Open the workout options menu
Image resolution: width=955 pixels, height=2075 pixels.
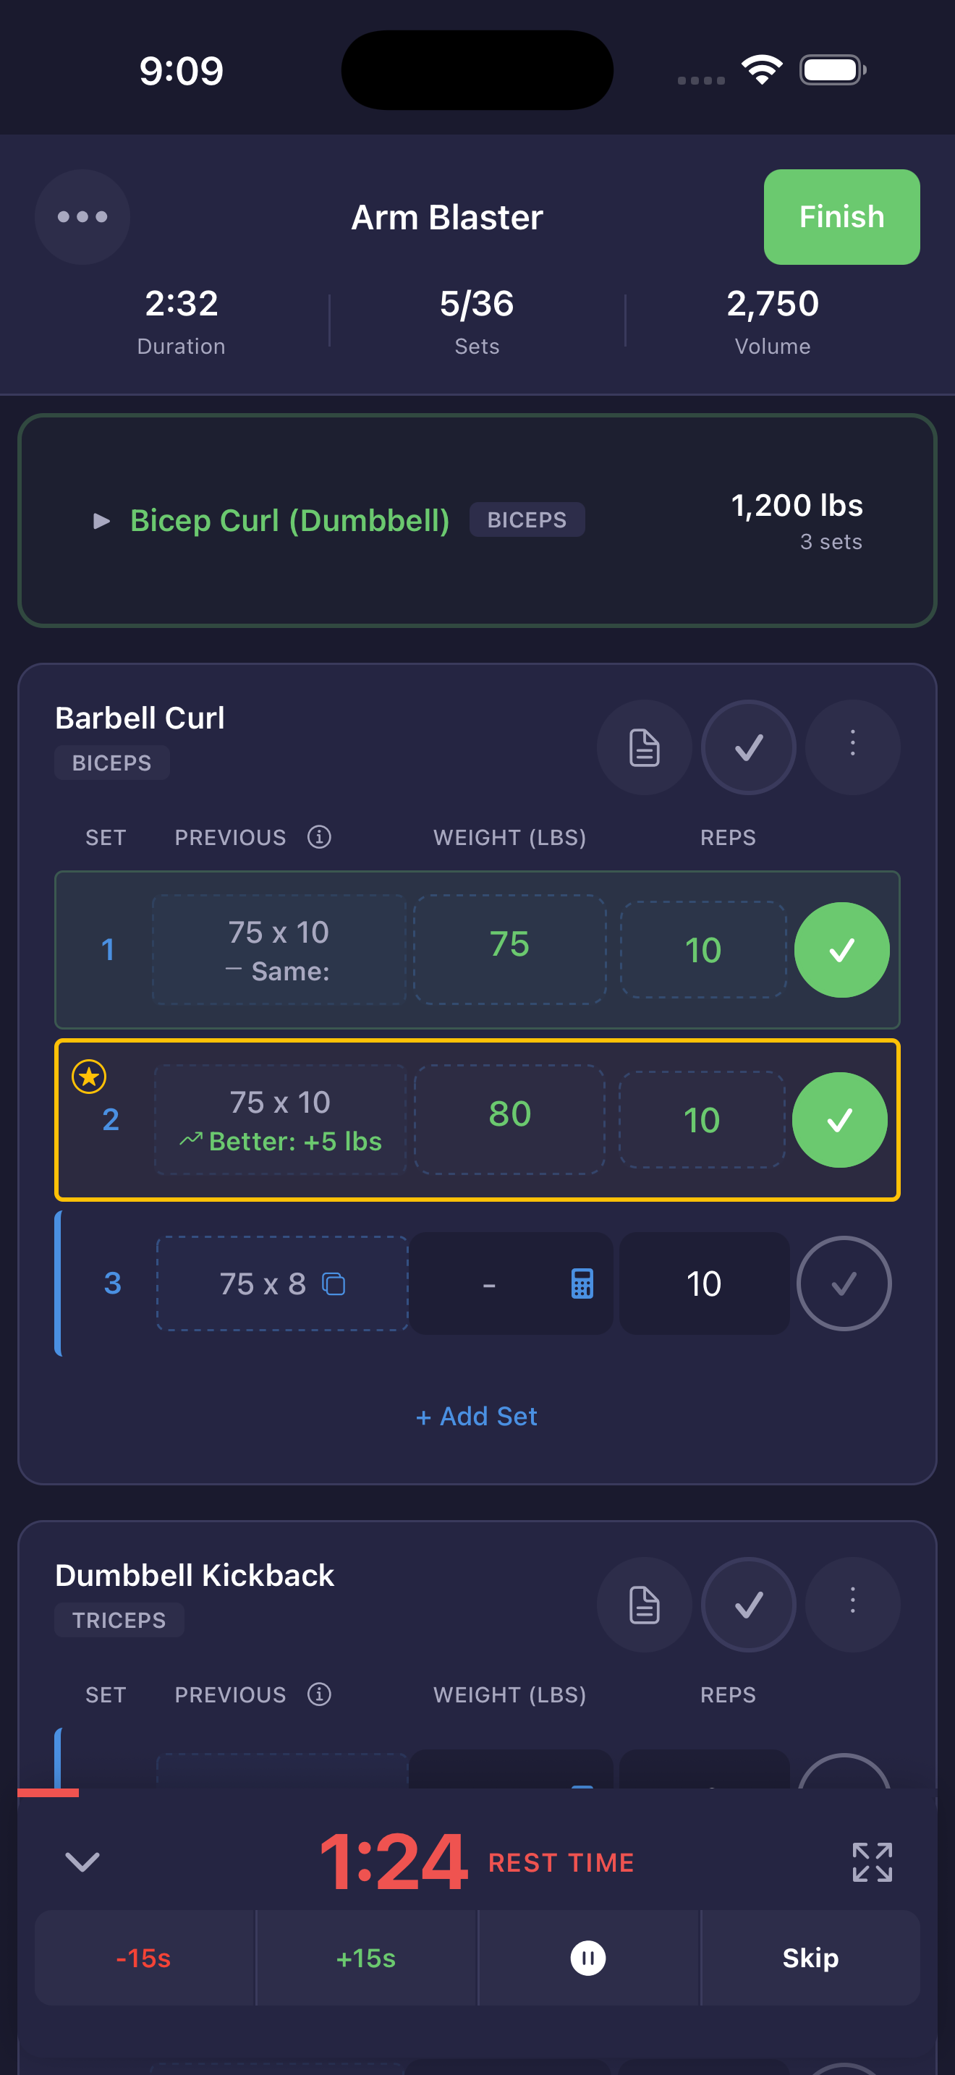click(82, 216)
